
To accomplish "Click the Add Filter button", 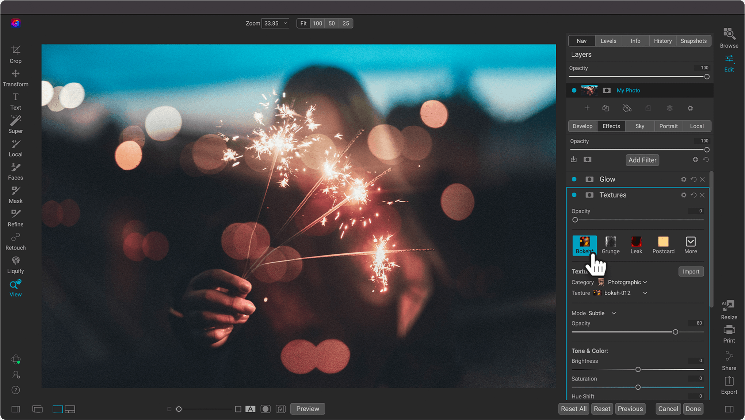I will (642, 160).
